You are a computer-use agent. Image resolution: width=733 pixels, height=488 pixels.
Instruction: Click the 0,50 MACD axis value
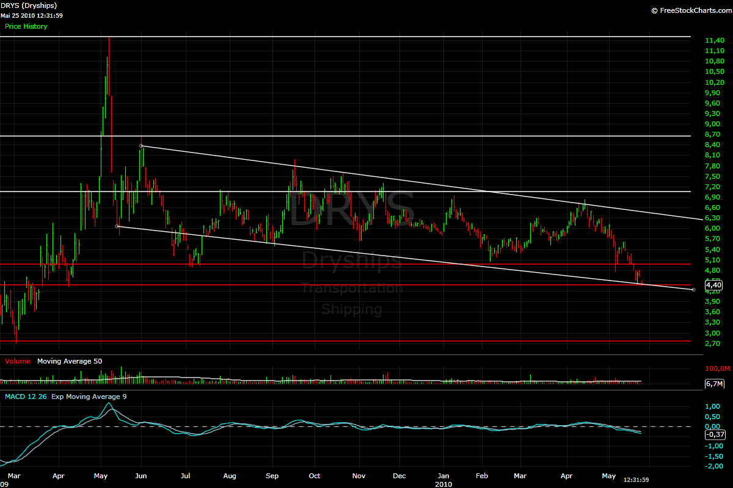(x=712, y=416)
